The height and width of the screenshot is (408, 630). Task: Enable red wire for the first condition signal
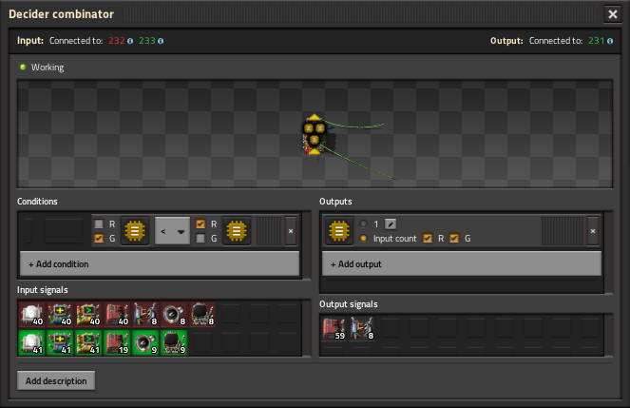coord(99,224)
